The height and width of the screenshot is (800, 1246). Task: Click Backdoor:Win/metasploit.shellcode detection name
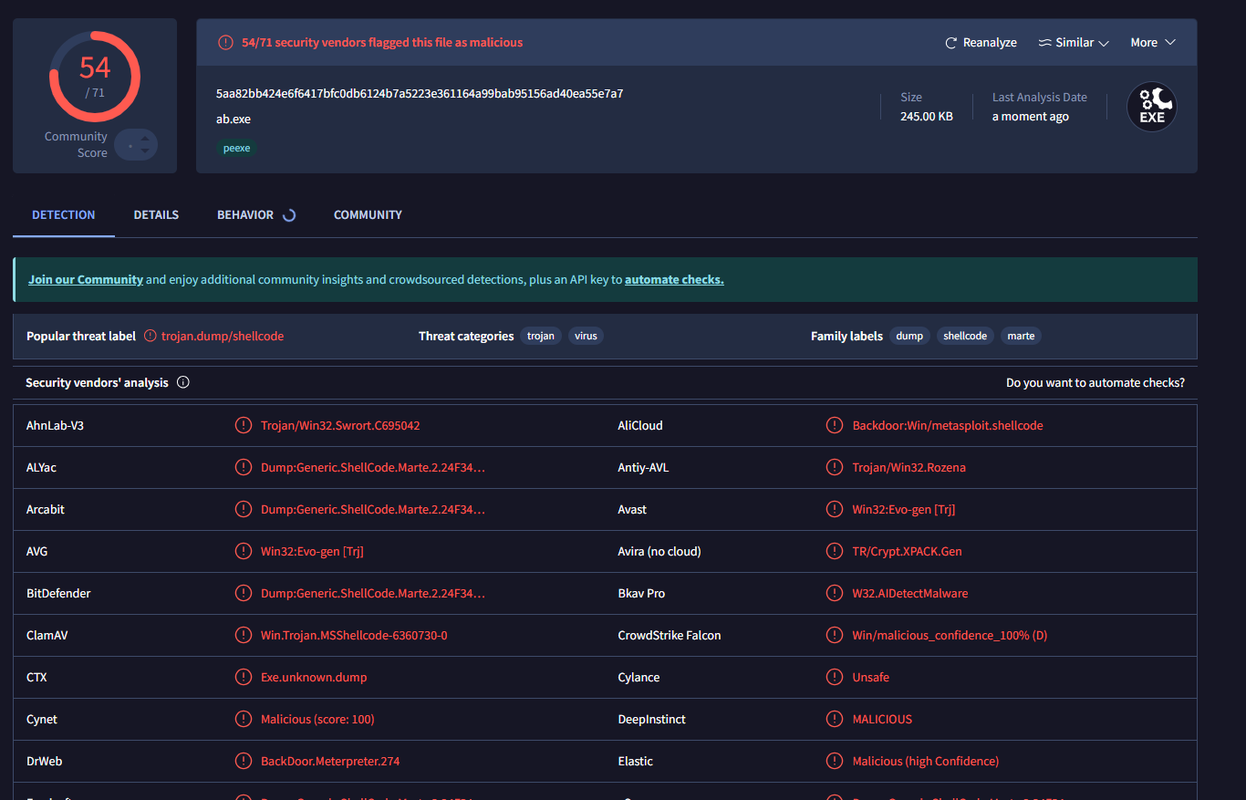pyautogui.click(x=948, y=425)
